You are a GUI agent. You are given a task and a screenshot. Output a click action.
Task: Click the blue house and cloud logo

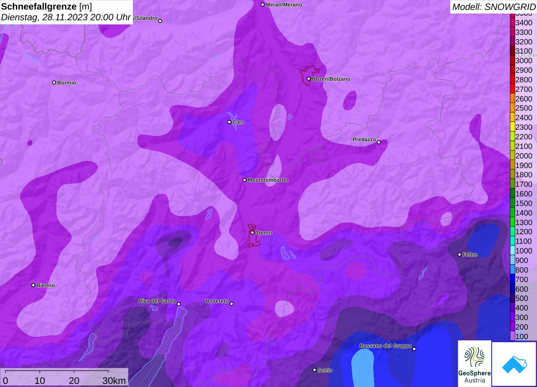click(x=514, y=364)
